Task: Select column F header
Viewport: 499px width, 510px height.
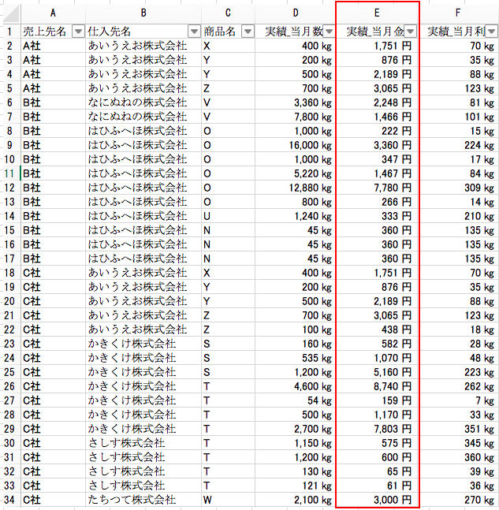Action: coord(458,13)
